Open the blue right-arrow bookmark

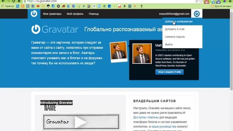pos(84,6)
